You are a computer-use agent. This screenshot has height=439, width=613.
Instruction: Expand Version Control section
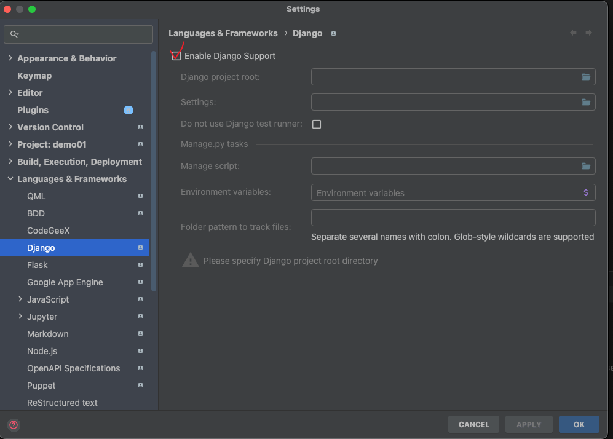point(10,127)
